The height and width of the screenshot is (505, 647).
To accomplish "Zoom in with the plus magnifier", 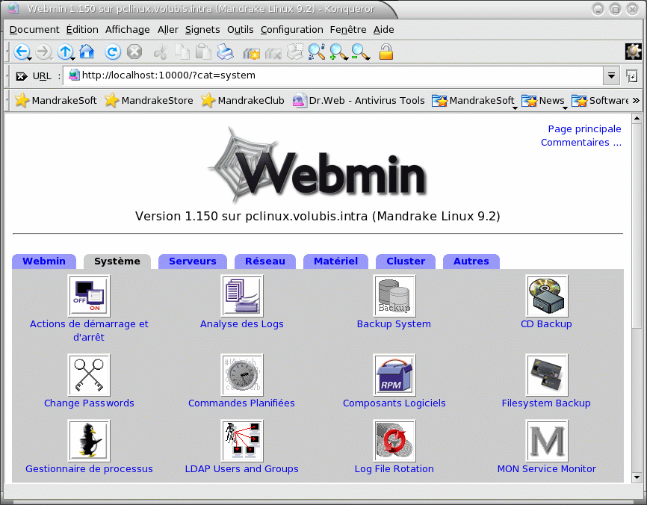I will (338, 52).
